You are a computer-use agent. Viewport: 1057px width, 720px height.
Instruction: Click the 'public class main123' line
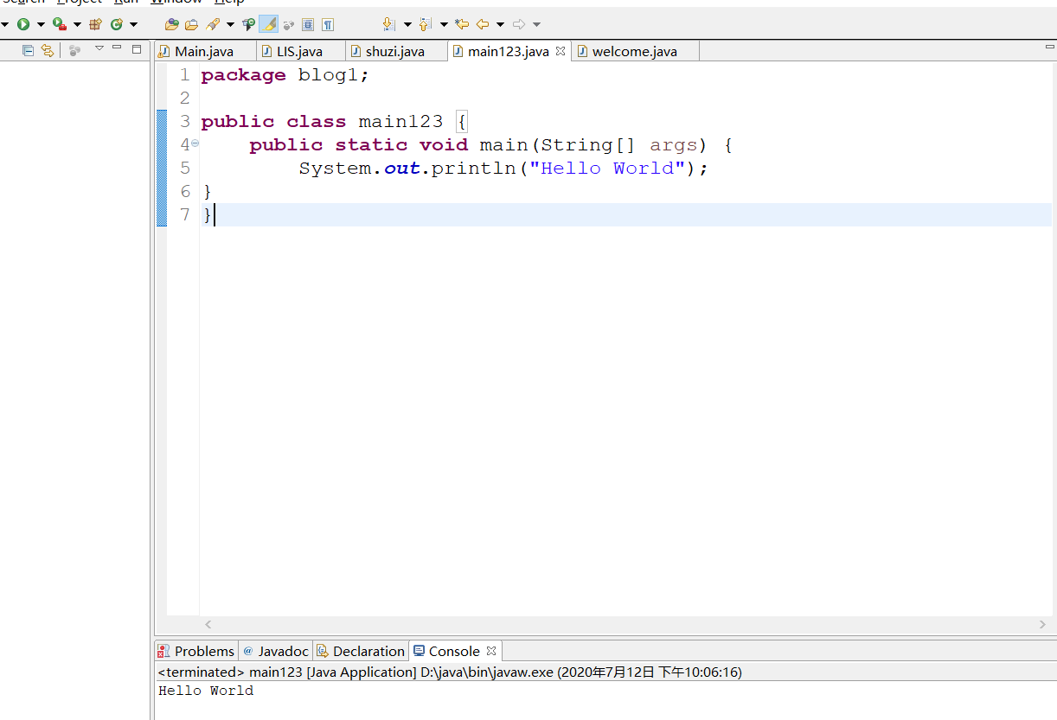tap(334, 122)
